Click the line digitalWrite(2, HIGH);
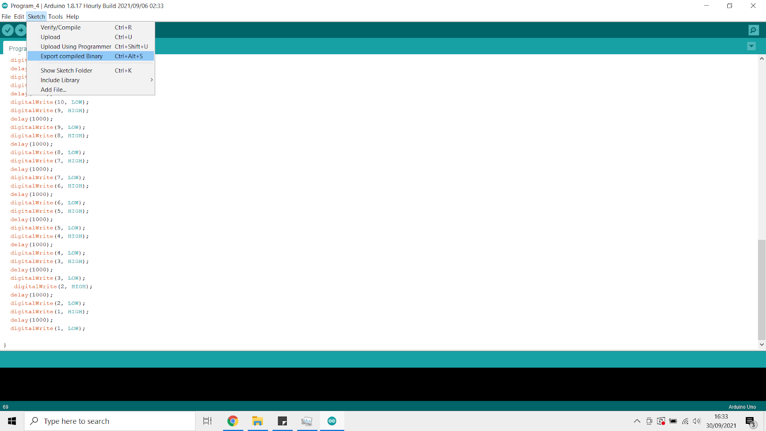The width and height of the screenshot is (766, 431). click(53, 286)
